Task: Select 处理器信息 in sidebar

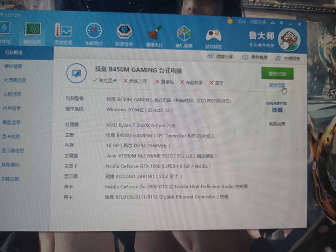Action: click(15, 80)
